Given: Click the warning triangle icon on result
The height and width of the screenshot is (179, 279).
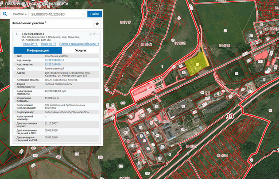Looking at the screenshot, I should tap(90, 34).
